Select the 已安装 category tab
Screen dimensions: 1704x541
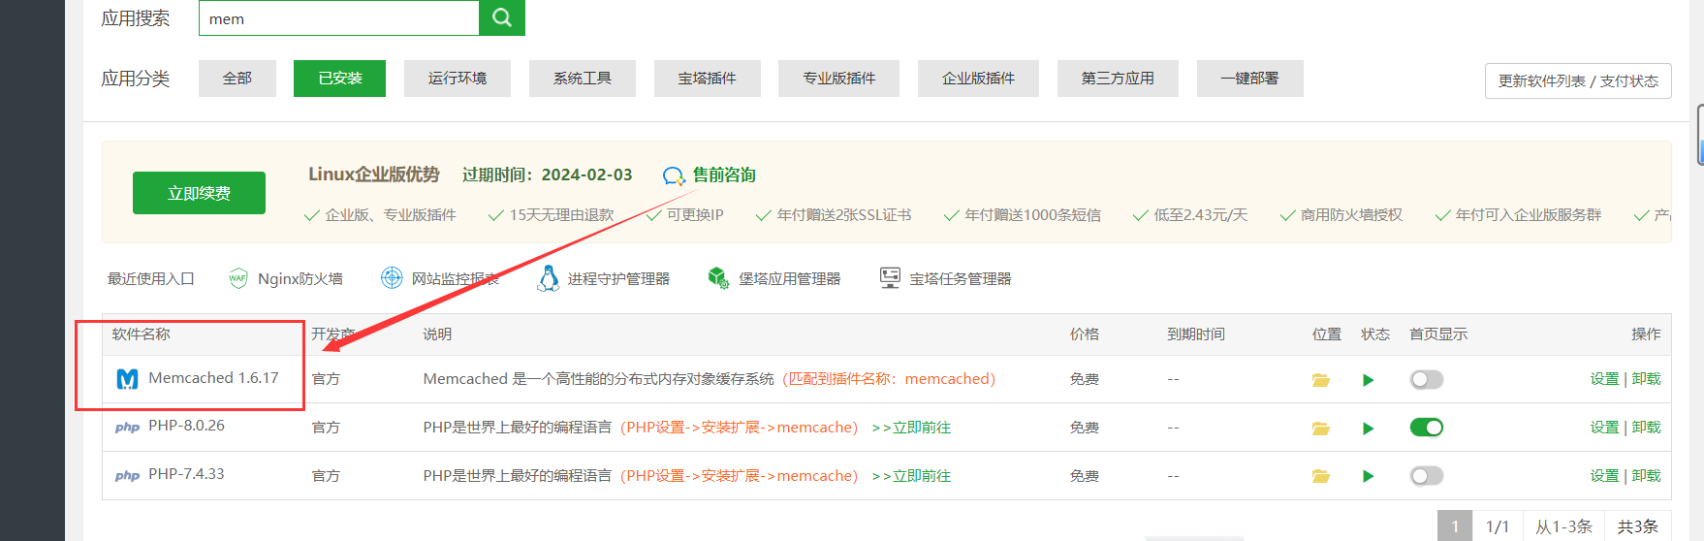[x=340, y=79]
